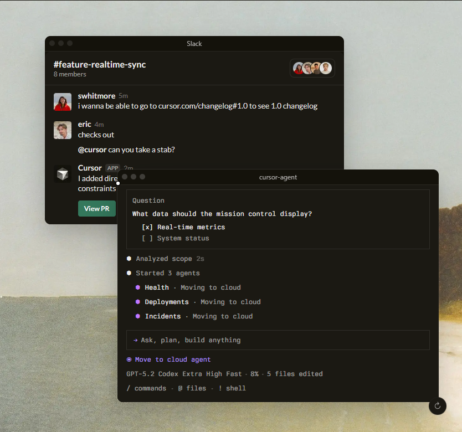Click the / commands hint
Image resolution: width=462 pixels, height=432 pixels.
click(x=146, y=388)
